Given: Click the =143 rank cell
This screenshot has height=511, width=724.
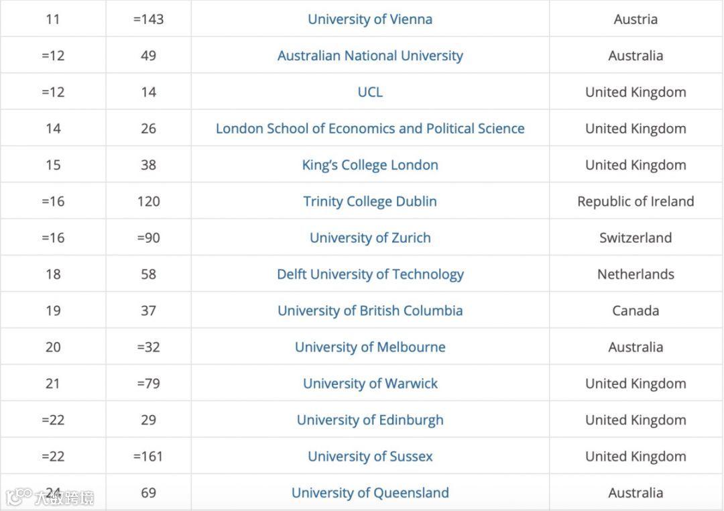Looking at the screenshot, I should pyautogui.click(x=148, y=19).
